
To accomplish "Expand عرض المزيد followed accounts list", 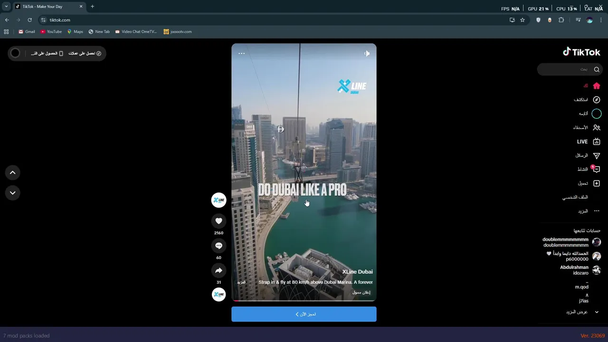I will pos(582,312).
